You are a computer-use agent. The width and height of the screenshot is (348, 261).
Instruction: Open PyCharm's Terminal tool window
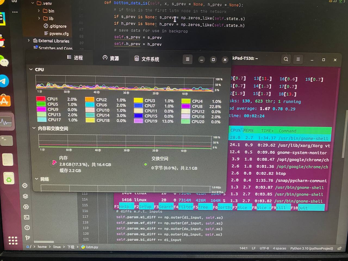tap(26, 217)
